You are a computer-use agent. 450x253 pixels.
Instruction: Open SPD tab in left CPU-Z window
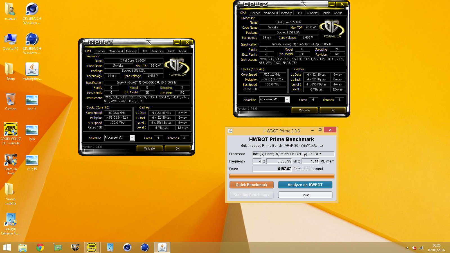tap(144, 51)
